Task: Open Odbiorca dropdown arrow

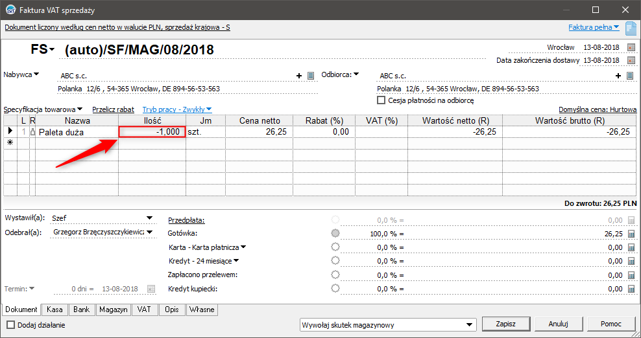Action: coord(356,74)
